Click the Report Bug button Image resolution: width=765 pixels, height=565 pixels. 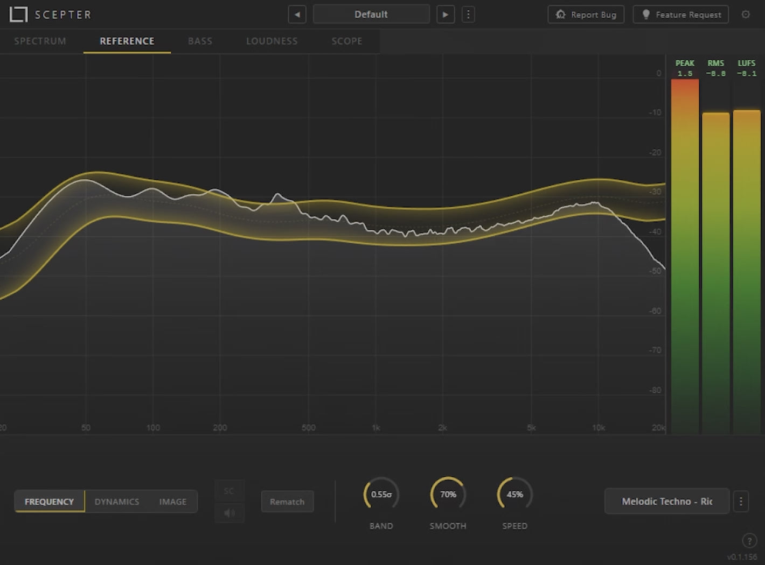click(586, 15)
